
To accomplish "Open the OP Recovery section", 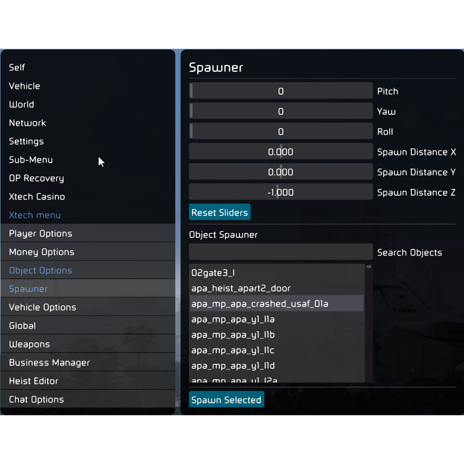I will [36, 179].
